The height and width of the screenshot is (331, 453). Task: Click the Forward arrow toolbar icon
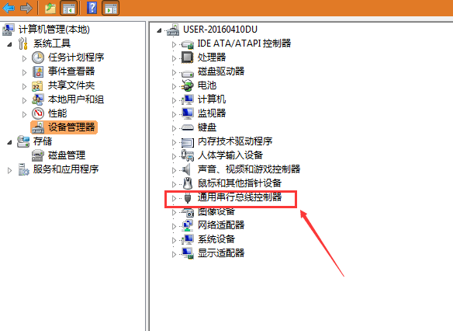click(26, 8)
